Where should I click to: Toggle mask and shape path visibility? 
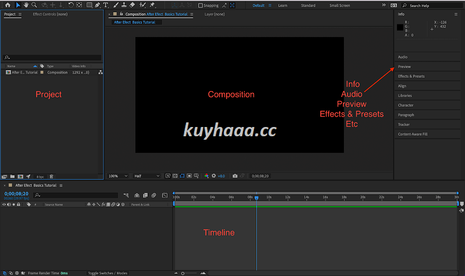[182, 176]
